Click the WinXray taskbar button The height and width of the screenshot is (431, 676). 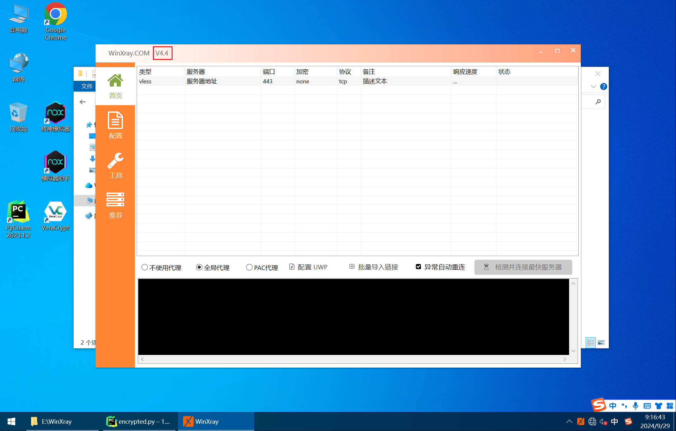click(216, 421)
